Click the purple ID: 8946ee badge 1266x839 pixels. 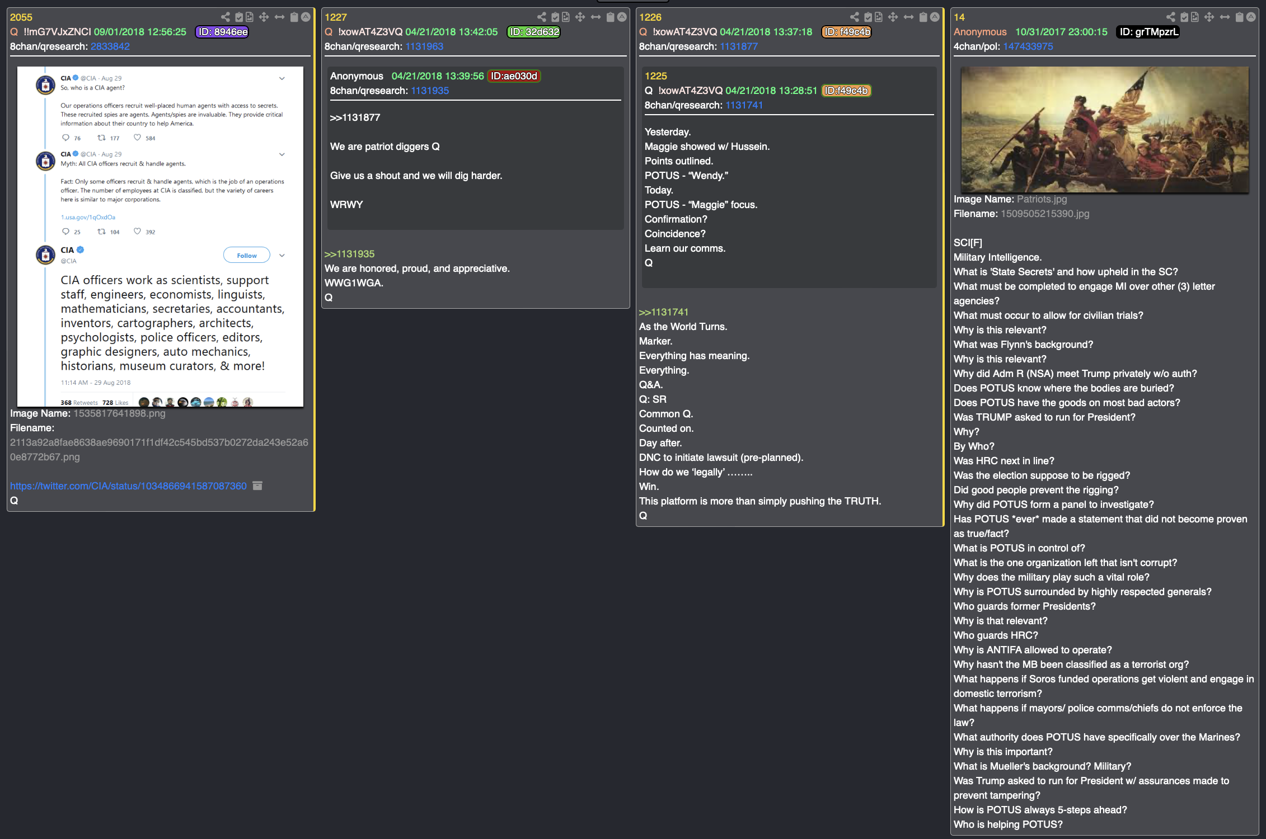point(223,32)
